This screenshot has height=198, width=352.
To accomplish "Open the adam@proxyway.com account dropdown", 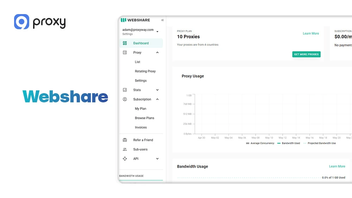I will coord(157,32).
